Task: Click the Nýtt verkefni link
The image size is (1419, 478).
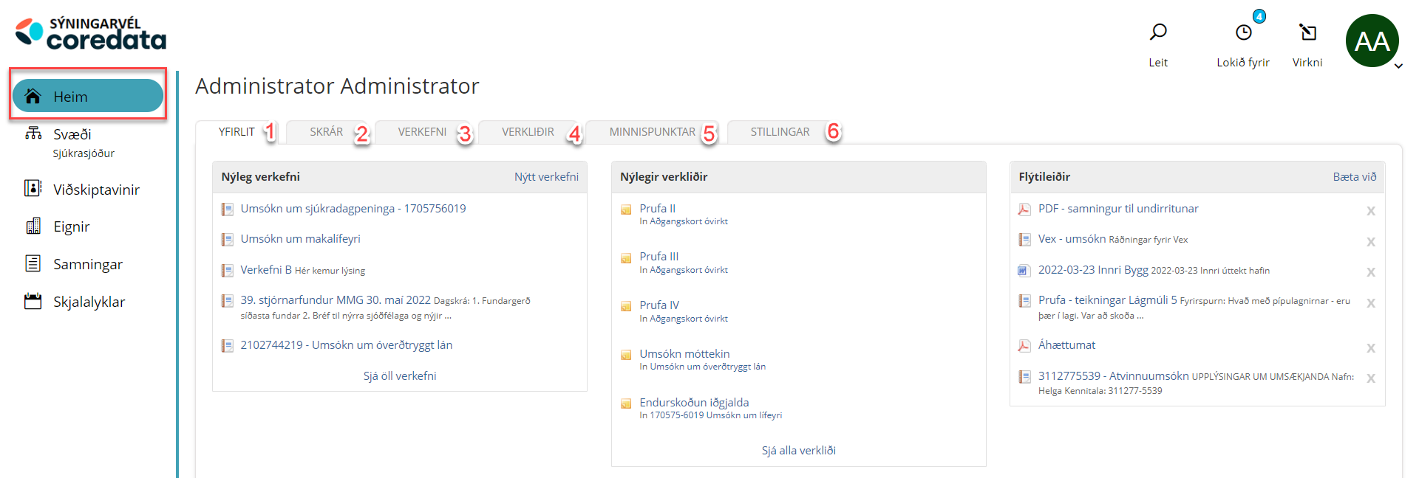Action: tap(546, 177)
